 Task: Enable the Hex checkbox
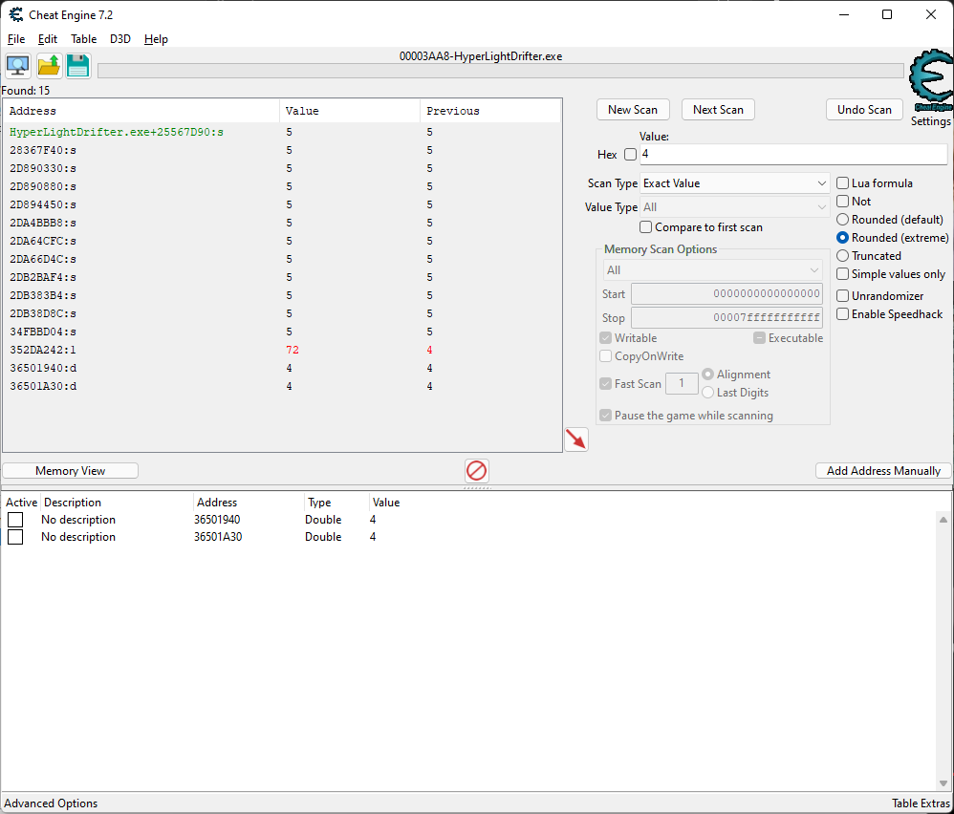click(630, 155)
